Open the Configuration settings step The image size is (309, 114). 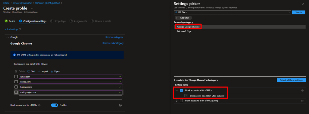pyautogui.click(x=33, y=21)
